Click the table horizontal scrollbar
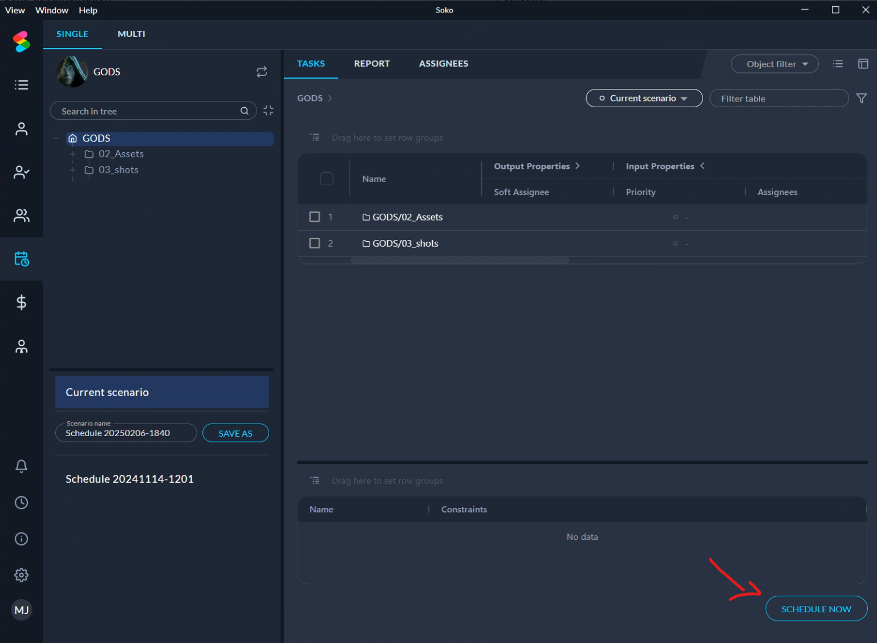 [460, 260]
